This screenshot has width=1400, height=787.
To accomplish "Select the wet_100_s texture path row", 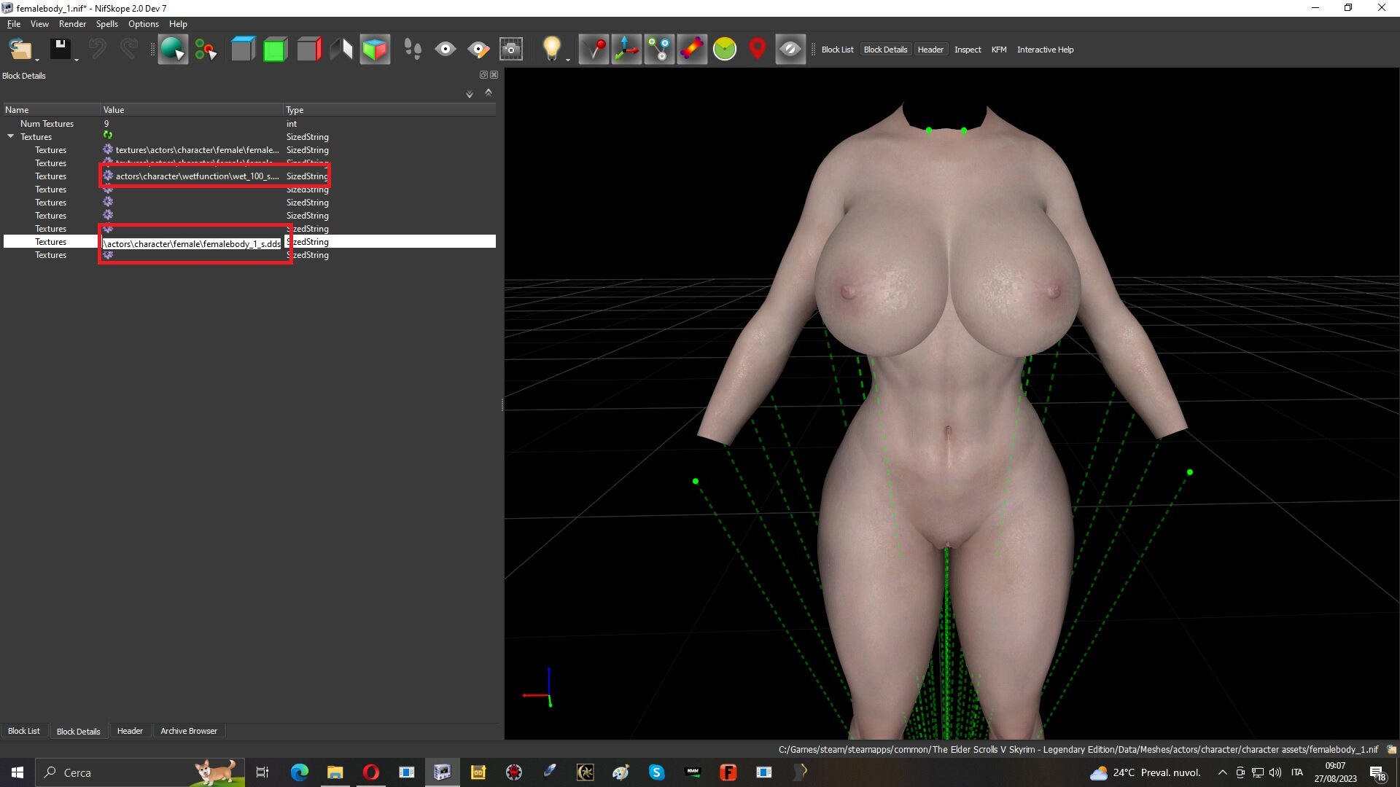I will (x=249, y=176).
